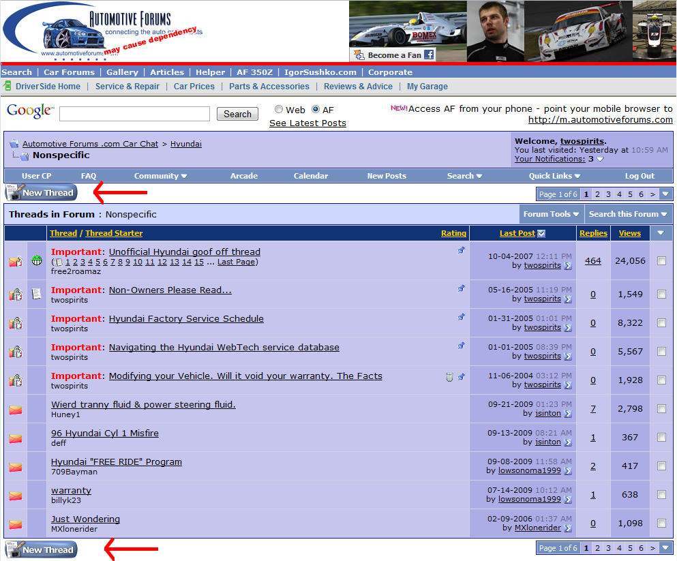Open the Forum Tools dropdown
677x561 pixels.
coord(551,214)
